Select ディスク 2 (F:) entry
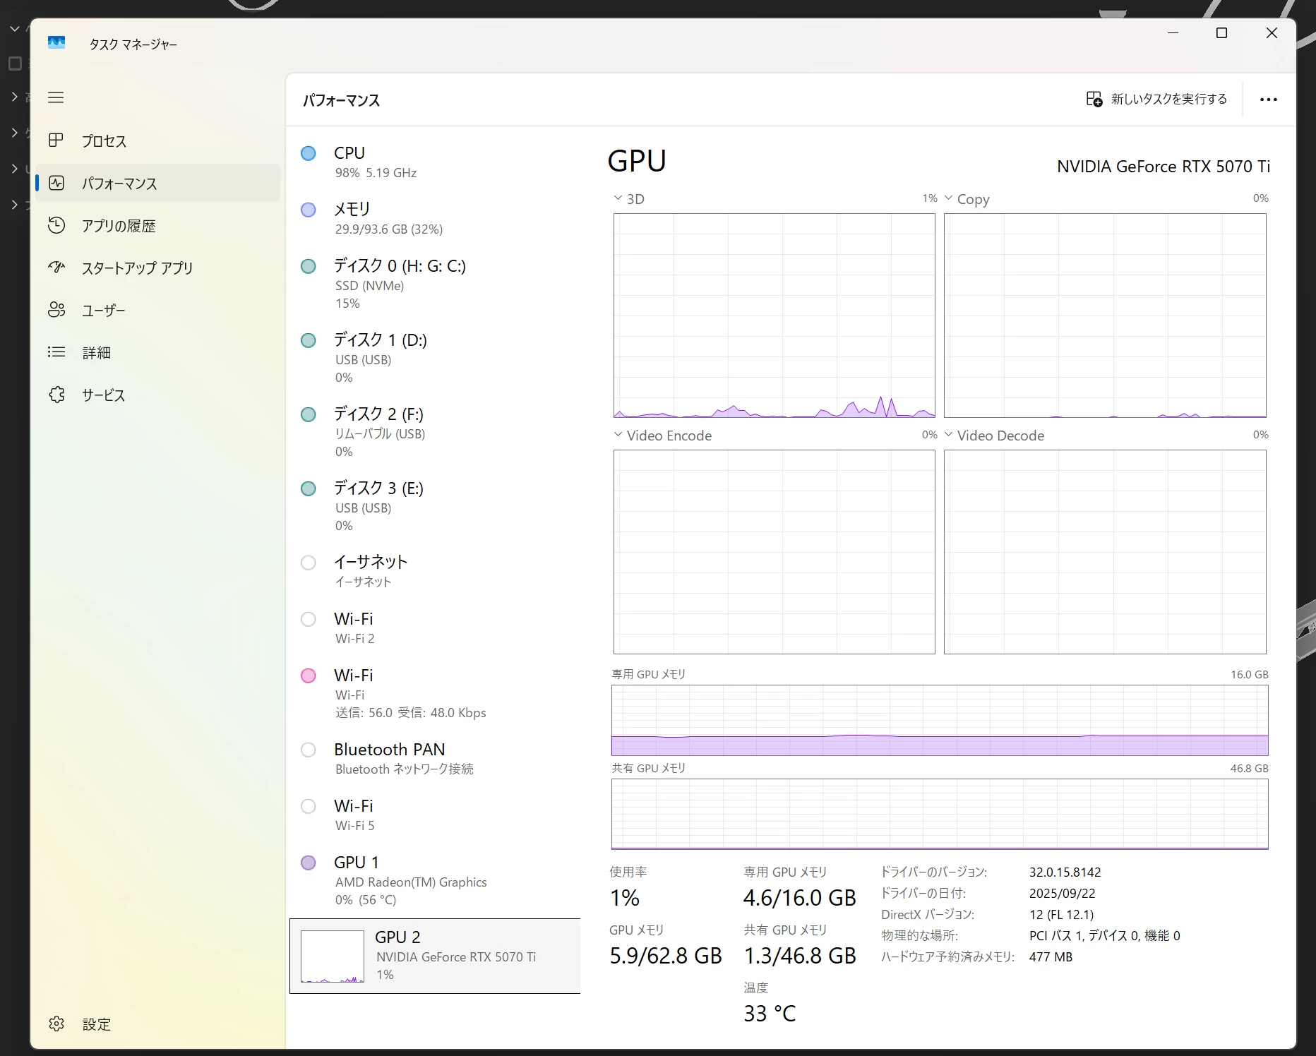This screenshot has width=1316, height=1056. 435,432
